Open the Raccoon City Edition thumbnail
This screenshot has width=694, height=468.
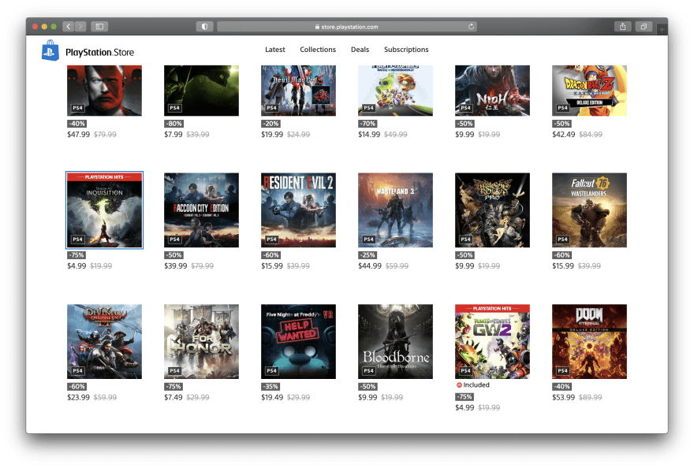[201, 210]
